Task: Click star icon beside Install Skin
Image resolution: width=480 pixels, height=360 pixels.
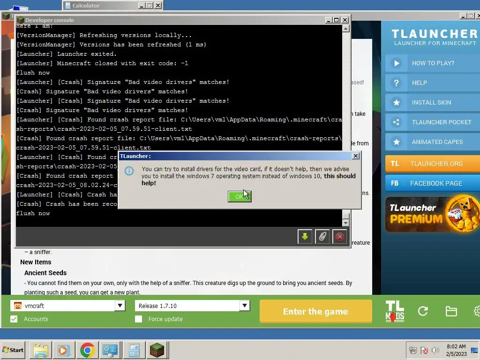Action: 397,103
